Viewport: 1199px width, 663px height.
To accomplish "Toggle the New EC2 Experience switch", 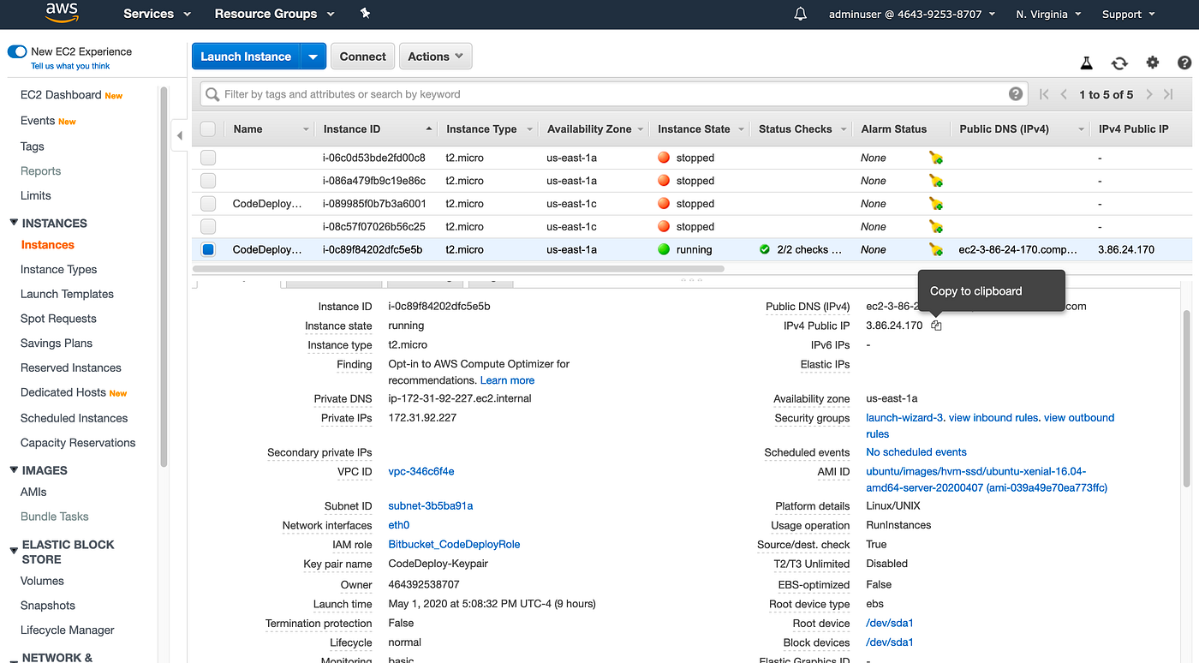I will [17, 51].
